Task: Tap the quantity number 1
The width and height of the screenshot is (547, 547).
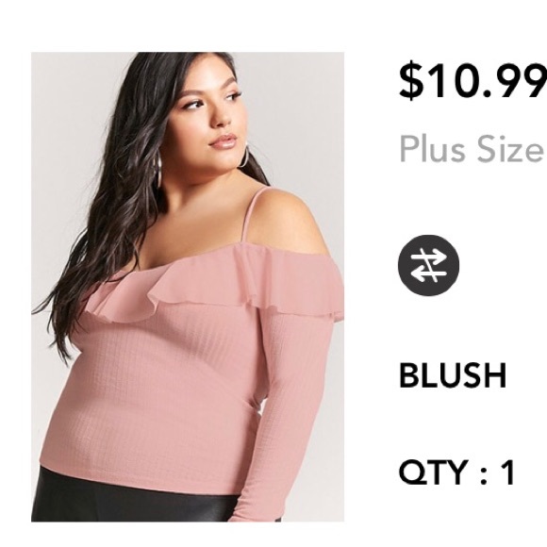Action: (x=507, y=472)
